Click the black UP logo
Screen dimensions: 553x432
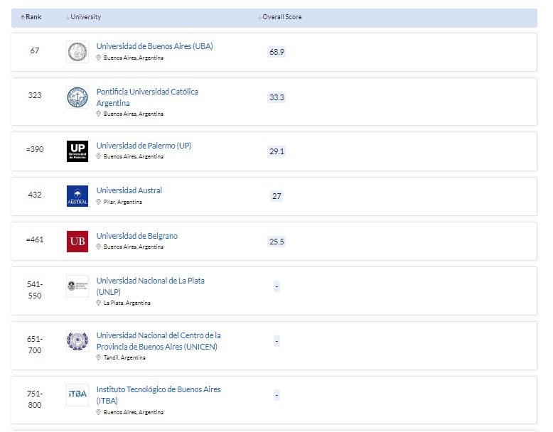[77, 151]
